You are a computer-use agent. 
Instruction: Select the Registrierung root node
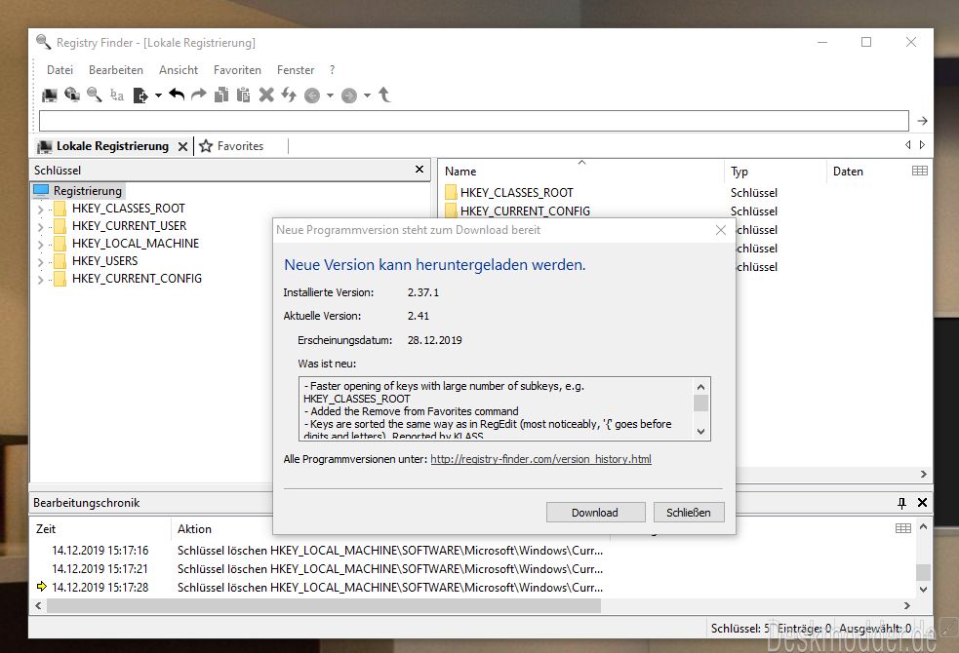click(x=88, y=191)
